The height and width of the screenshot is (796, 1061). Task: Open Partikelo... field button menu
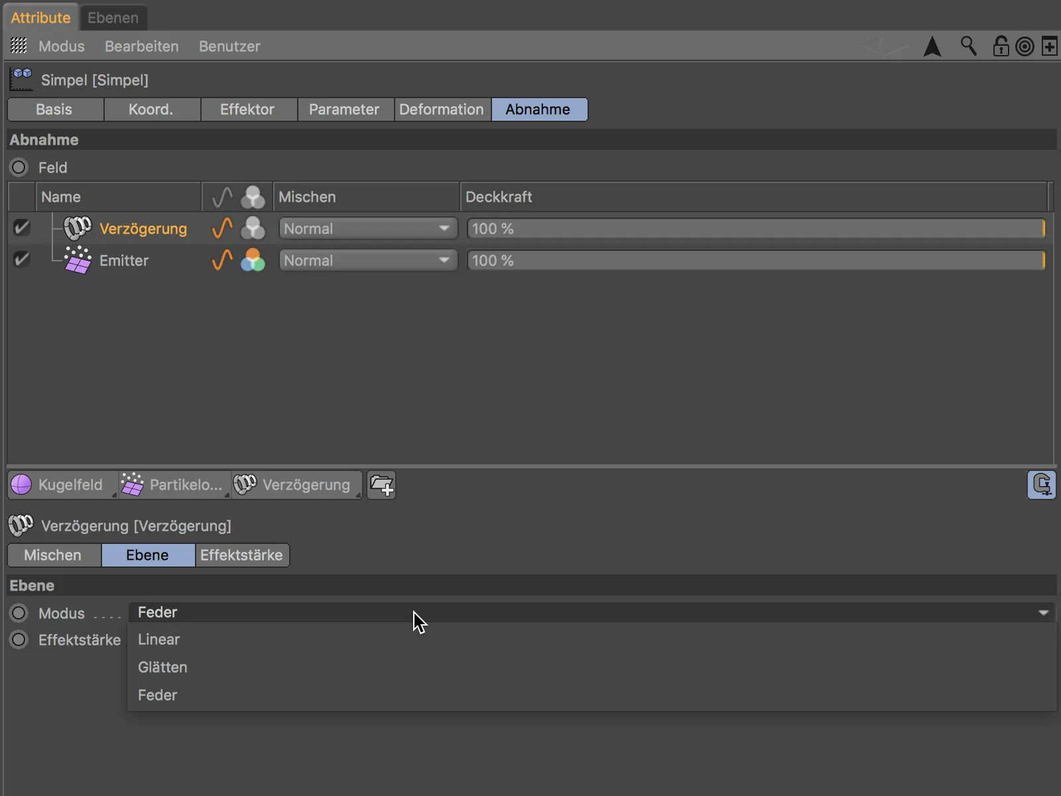click(174, 485)
